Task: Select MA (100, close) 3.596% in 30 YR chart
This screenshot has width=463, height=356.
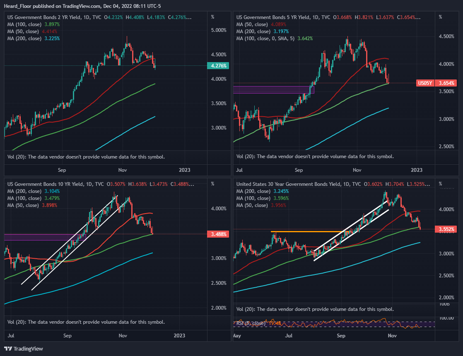Action: (263, 198)
